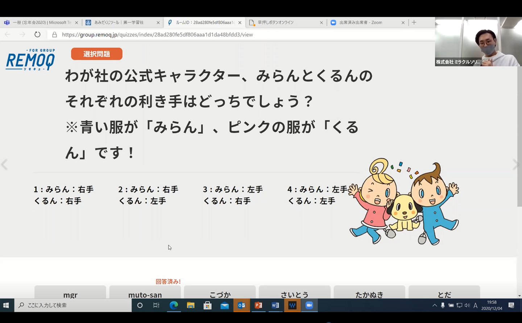Open Task View in the taskbar
Screen dimensions: 522x323
[156, 305]
